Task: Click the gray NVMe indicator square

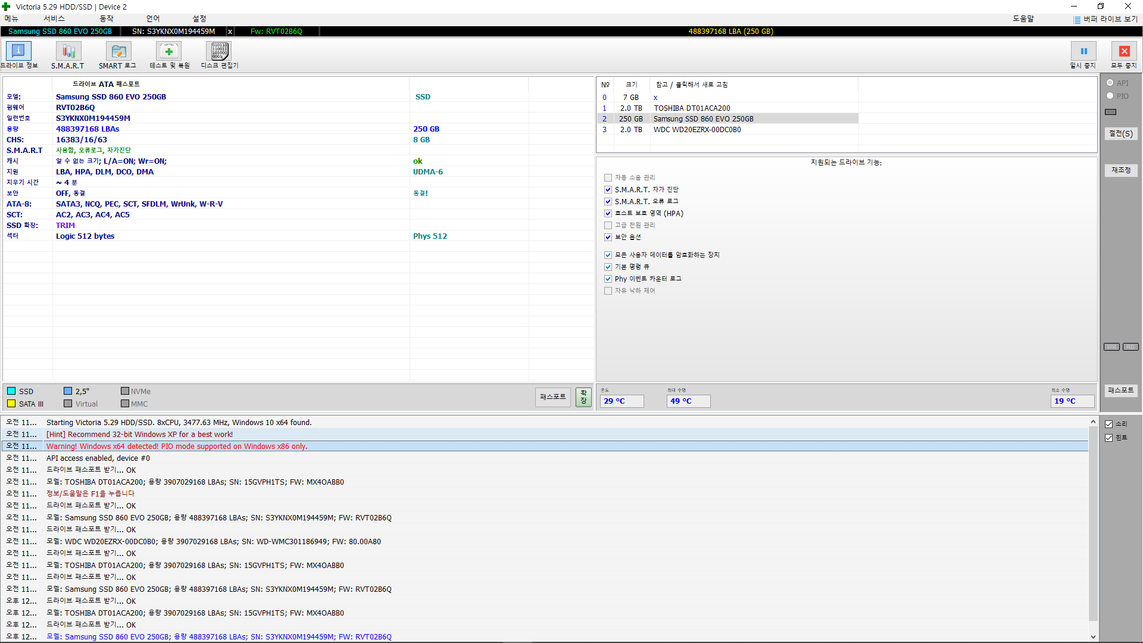Action: (x=125, y=391)
